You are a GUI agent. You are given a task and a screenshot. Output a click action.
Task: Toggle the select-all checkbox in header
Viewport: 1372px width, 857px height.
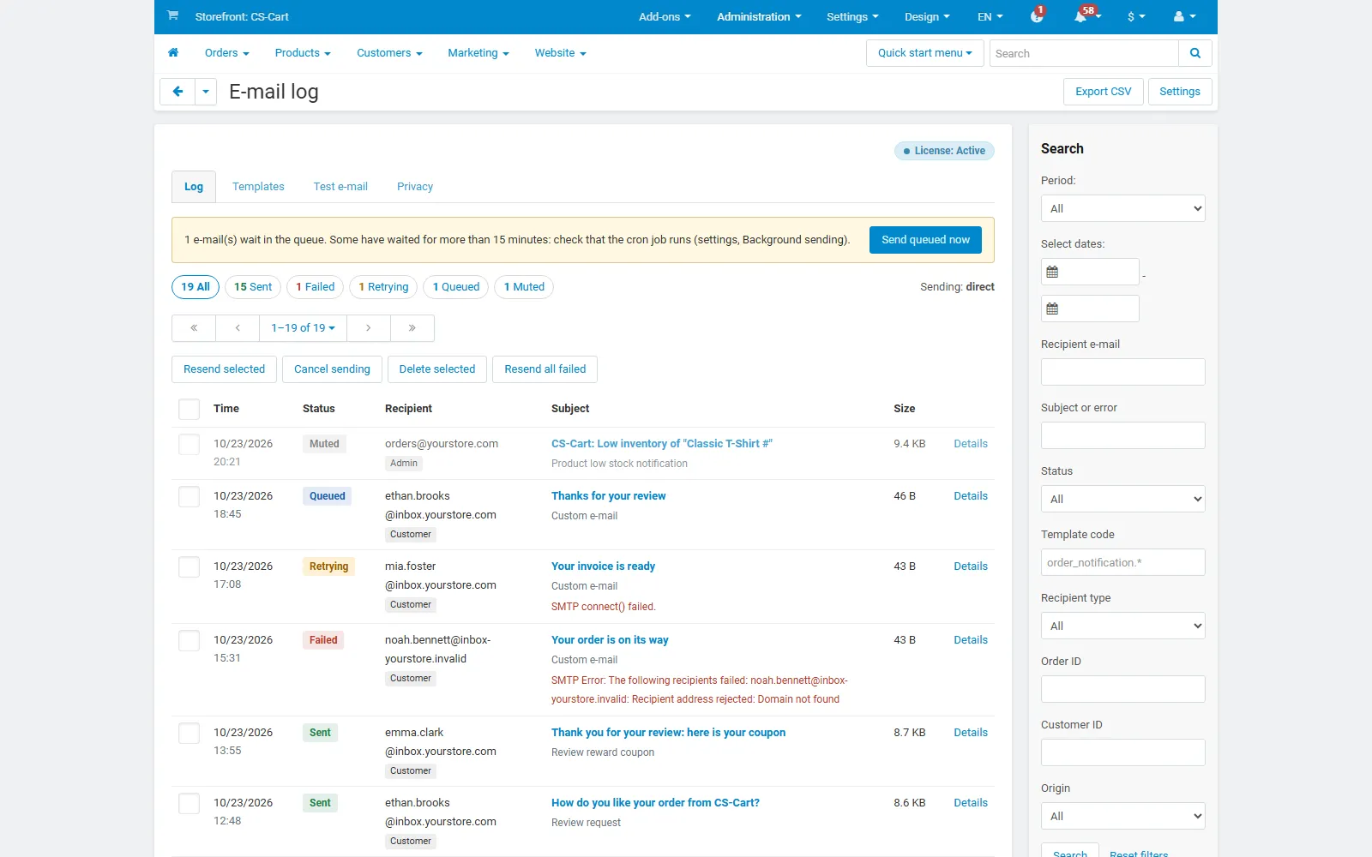[x=190, y=409]
